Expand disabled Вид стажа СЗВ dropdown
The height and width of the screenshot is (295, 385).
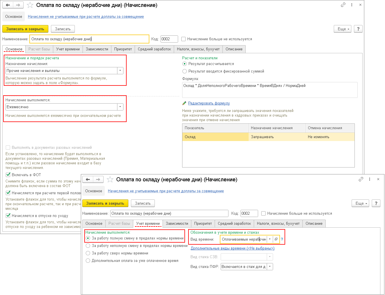pos(270,257)
